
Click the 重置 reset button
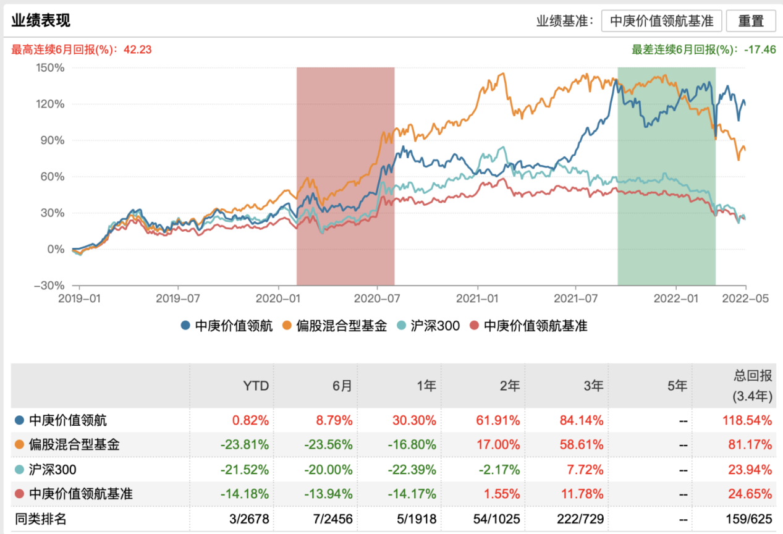[751, 20]
